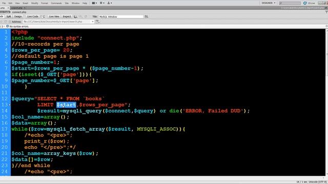This screenshot has height=184, width=328.
Task: Open the Layout icon dropdown
Action: point(94,3)
